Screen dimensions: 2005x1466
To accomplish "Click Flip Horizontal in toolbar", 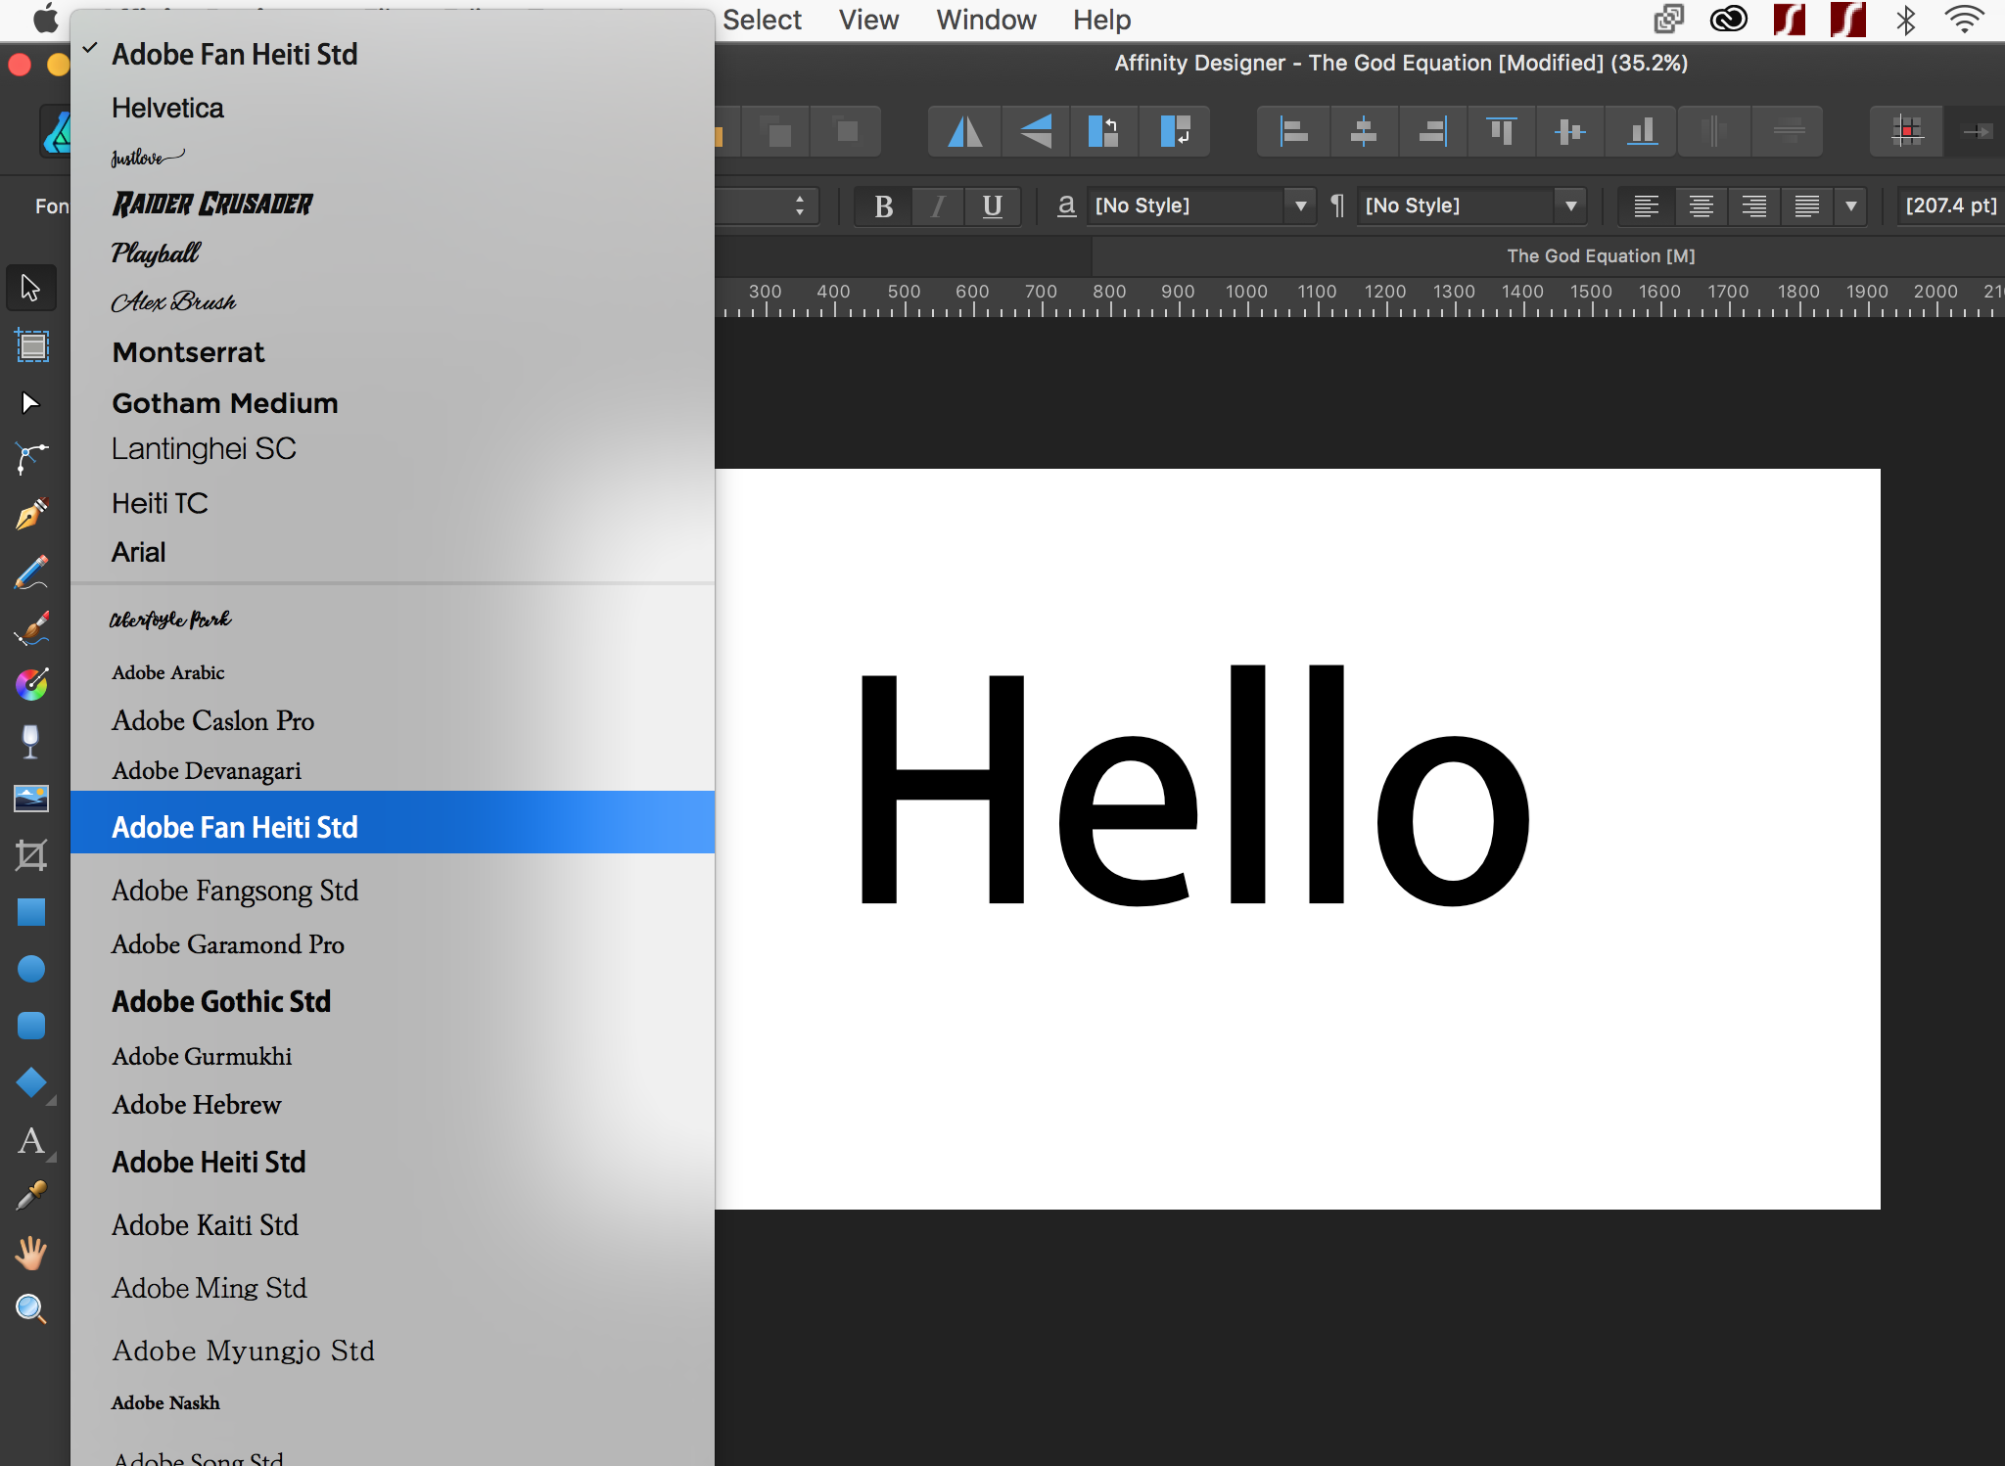I will coord(964,131).
